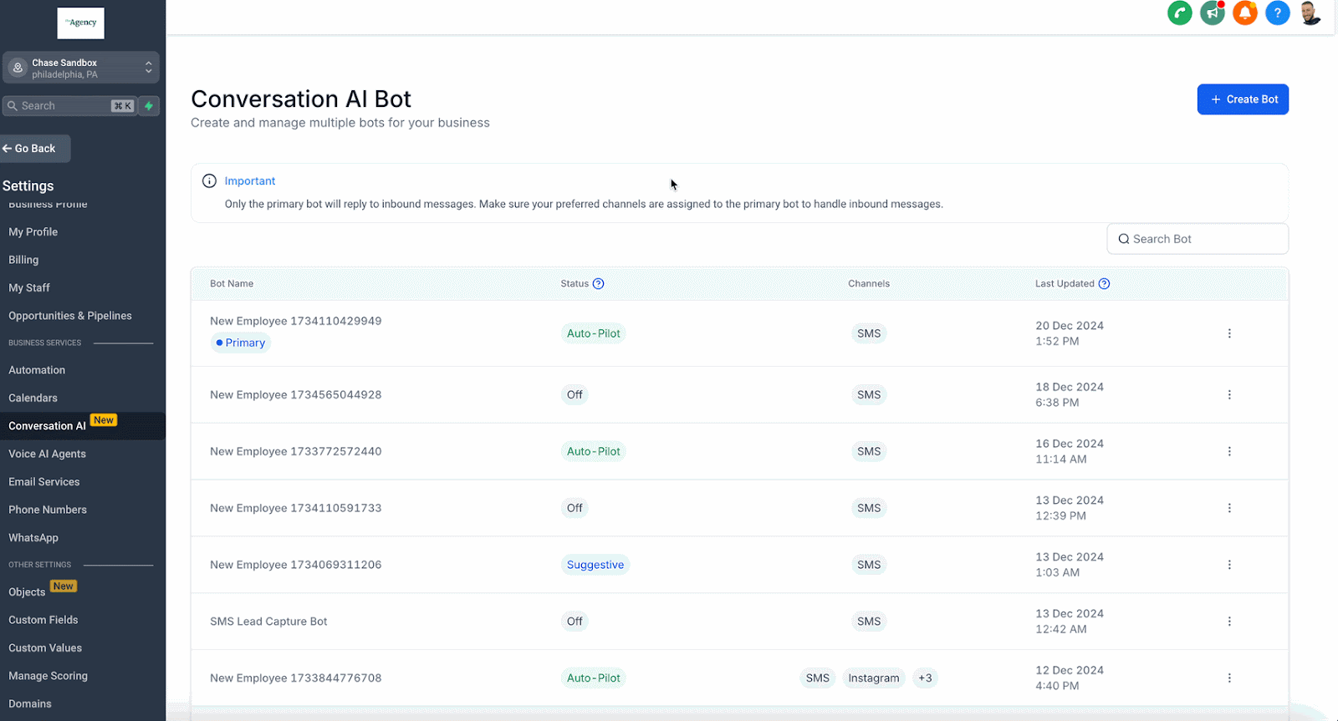Click the Go Back button

tap(35, 149)
